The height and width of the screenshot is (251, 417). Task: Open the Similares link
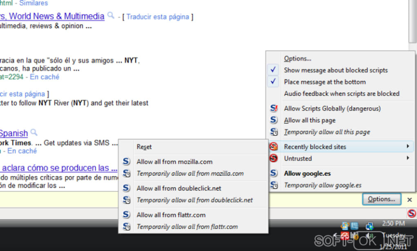click(x=34, y=3)
